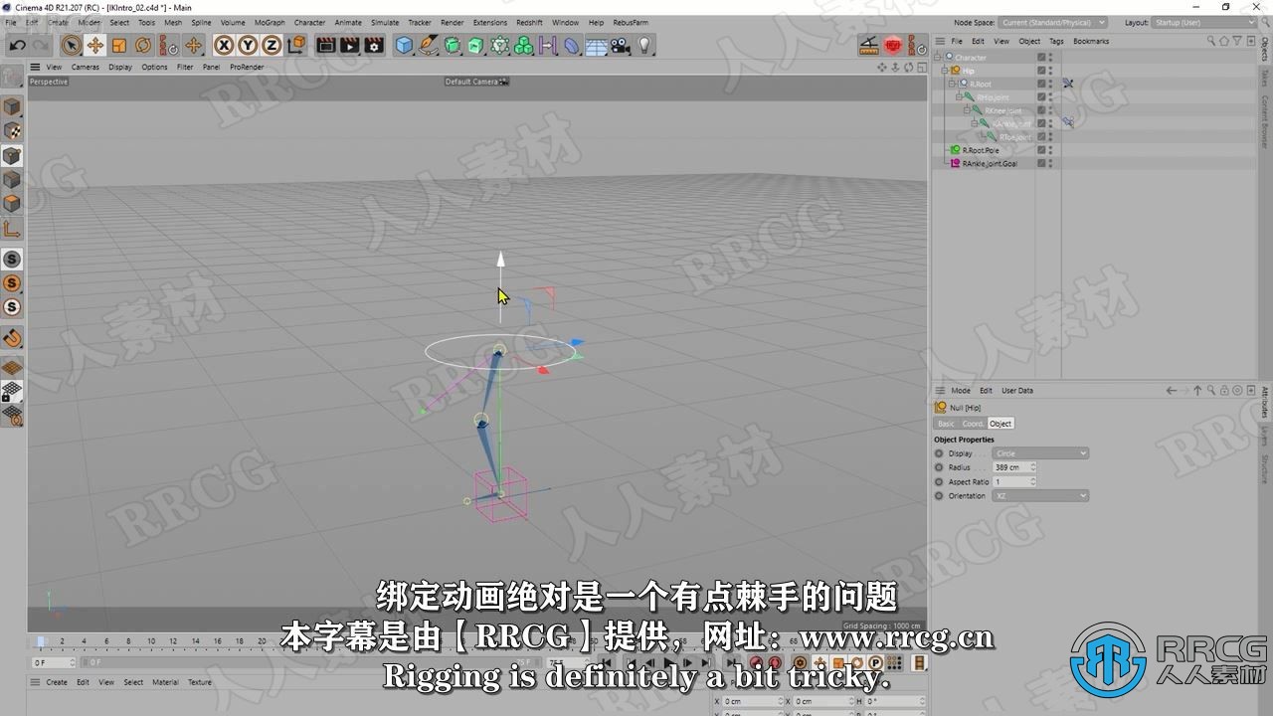Collapse the Character object hierarchy
Screen dimensions: 1273x716
point(938,58)
